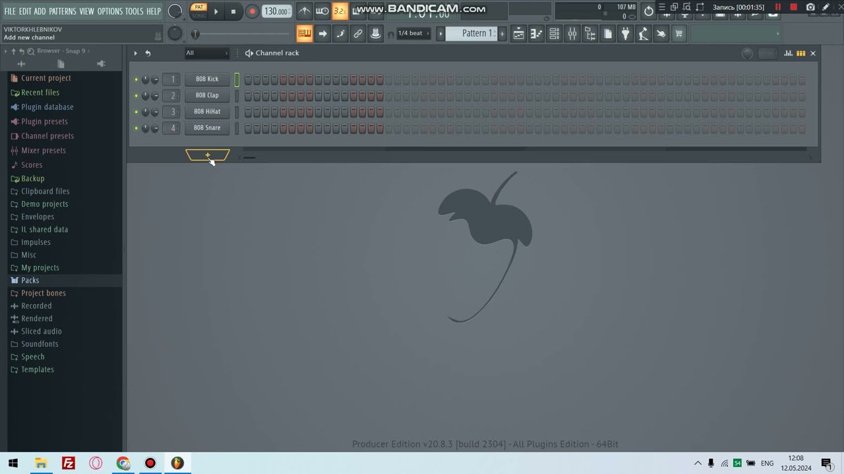Screen dimensions: 844x474
Task: Add a new pattern with the plus icon
Action: pos(502,34)
